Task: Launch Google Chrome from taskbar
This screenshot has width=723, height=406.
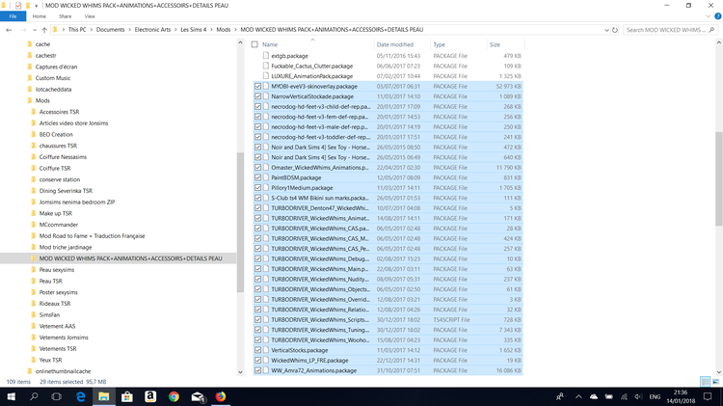Action: pos(174,396)
